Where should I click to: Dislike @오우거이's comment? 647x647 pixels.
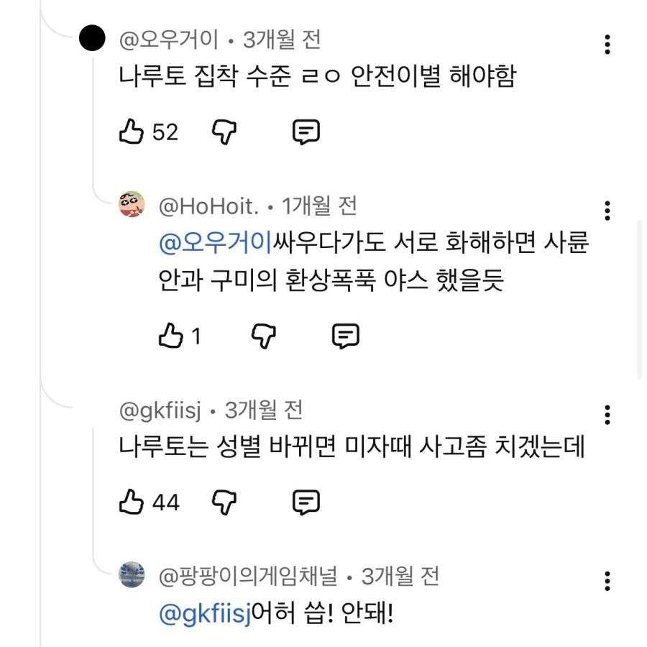(x=223, y=132)
